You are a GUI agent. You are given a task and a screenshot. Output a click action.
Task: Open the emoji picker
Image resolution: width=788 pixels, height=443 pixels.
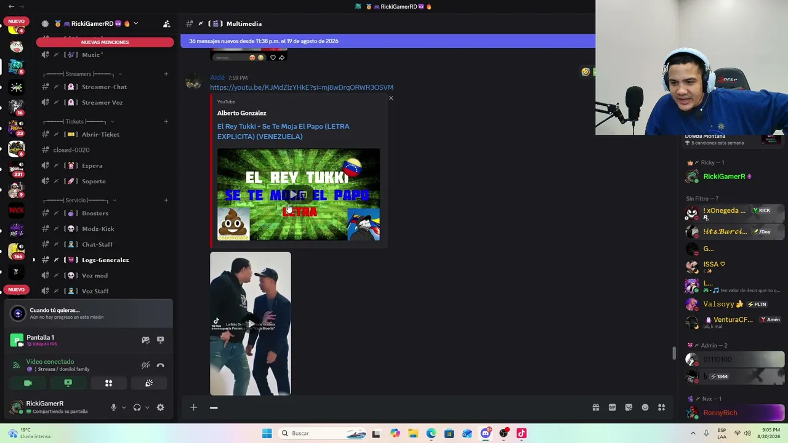(645, 407)
